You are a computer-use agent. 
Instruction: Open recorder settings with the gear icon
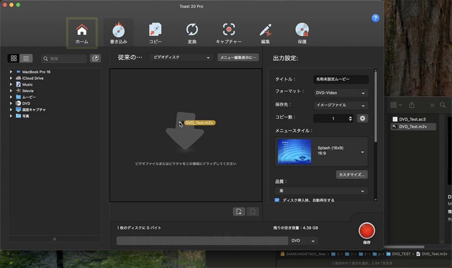pyautogui.click(x=362, y=118)
